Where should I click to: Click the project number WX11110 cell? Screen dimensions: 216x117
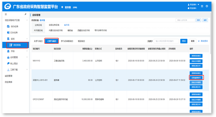click(x=36, y=61)
